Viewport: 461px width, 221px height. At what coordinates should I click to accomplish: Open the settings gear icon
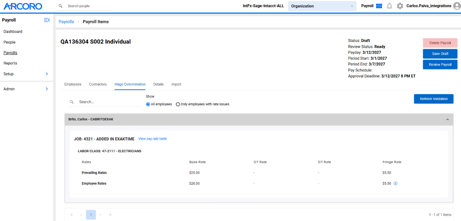click(x=400, y=6)
